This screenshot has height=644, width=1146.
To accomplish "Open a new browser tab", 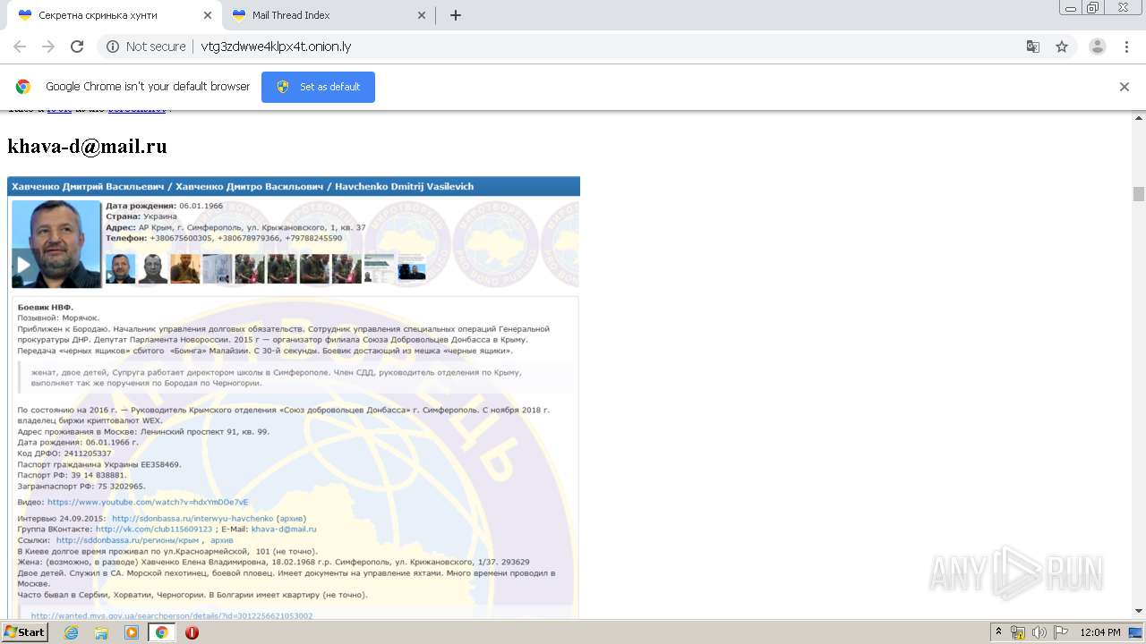I will (455, 15).
